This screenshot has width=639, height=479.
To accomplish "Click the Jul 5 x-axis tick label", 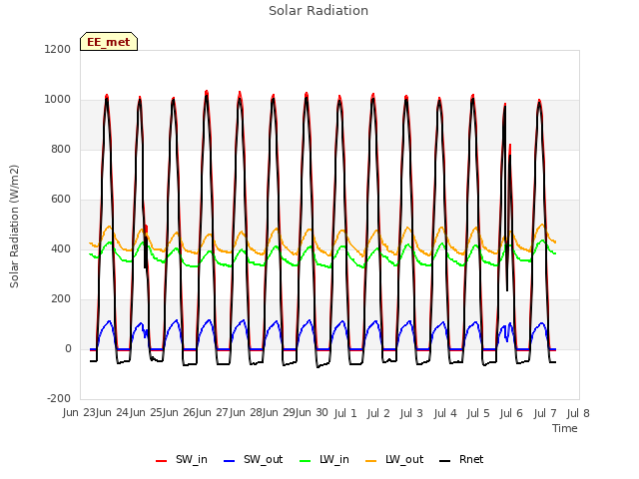I will [478, 413].
